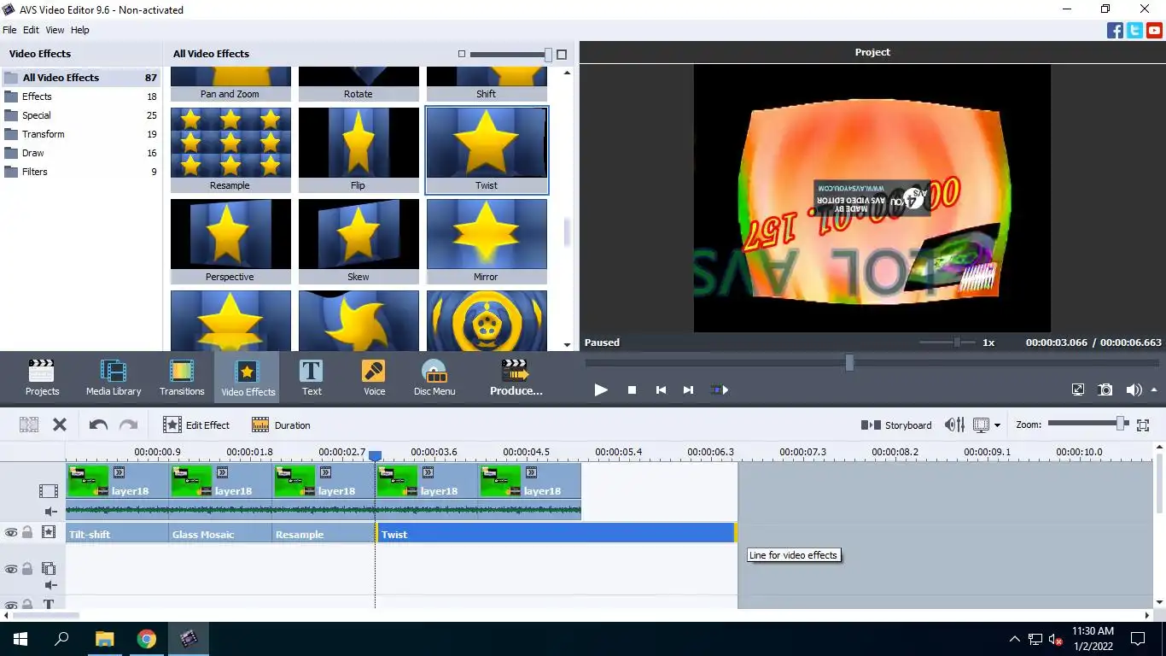Open the Help menu
This screenshot has height=656, width=1166.
point(79,30)
